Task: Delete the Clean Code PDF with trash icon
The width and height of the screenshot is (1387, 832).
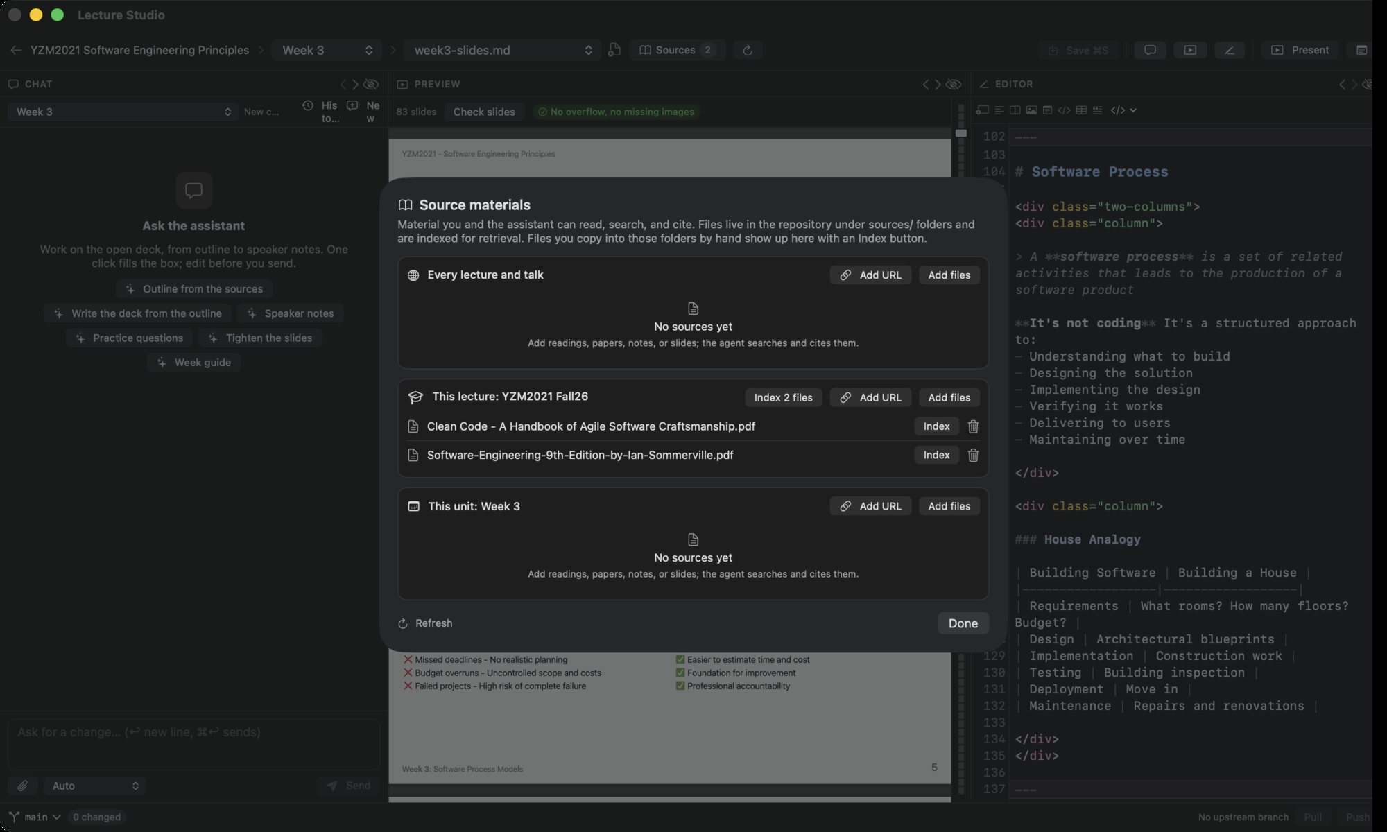Action: (973, 426)
